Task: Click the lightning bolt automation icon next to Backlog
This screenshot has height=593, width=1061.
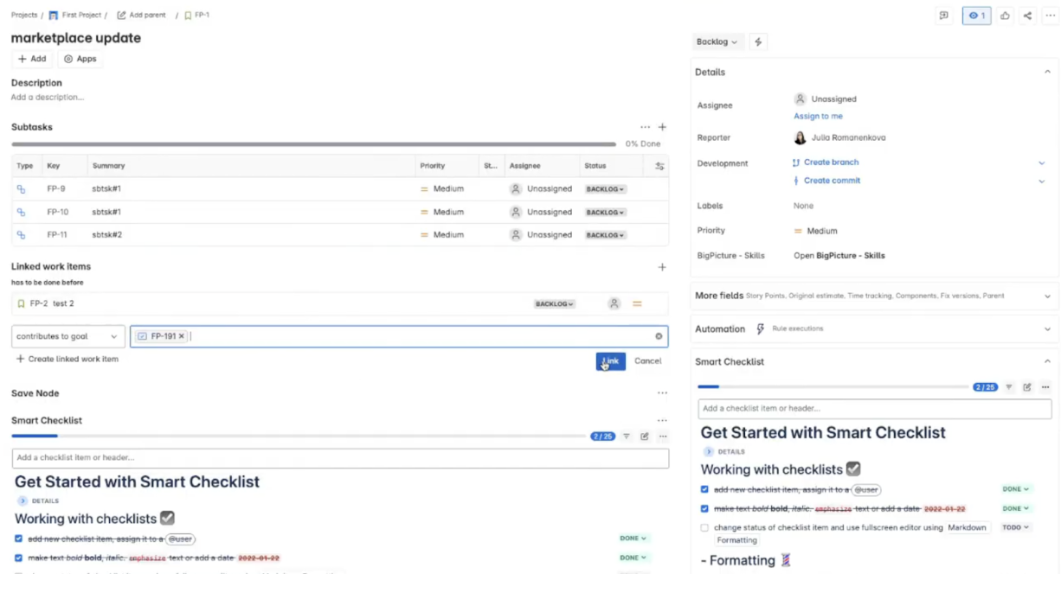Action: tap(757, 41)
